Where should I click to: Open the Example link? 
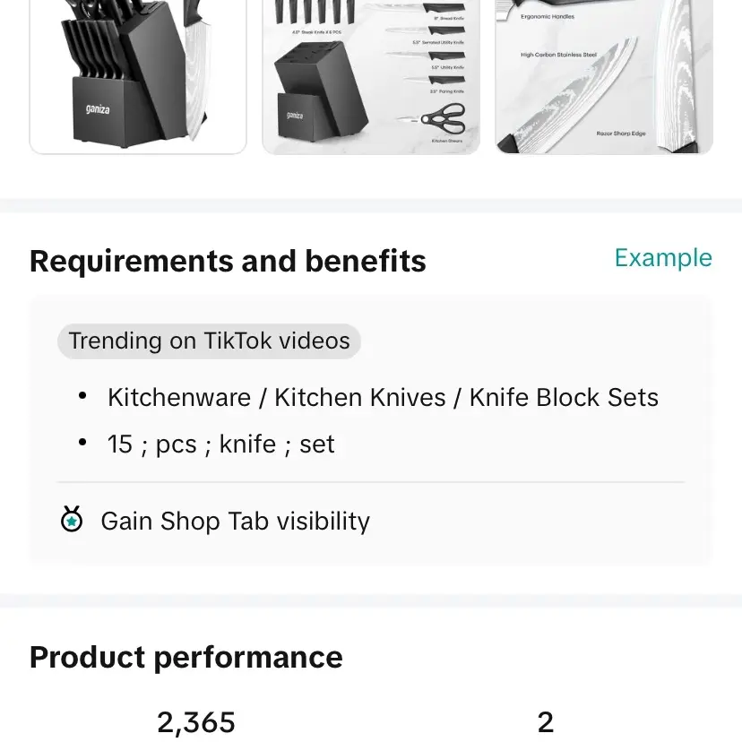tap(662, 258)
